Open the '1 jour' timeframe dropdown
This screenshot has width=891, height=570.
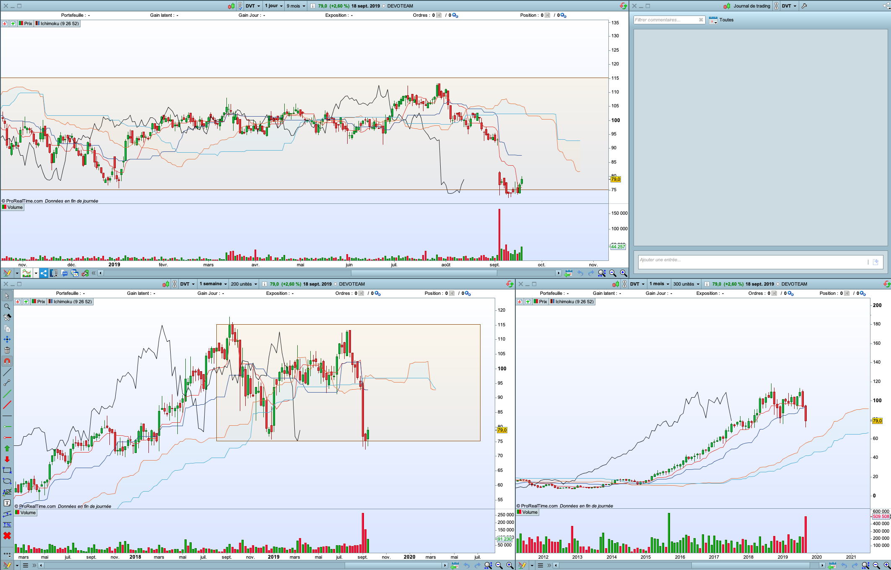tap(274, 6)
